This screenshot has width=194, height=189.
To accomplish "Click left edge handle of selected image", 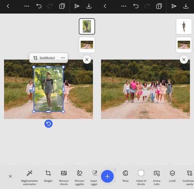I will pos(34,89).
